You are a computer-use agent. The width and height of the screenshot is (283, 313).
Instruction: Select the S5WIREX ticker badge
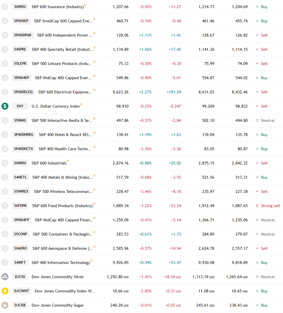[x=21, y=191]
